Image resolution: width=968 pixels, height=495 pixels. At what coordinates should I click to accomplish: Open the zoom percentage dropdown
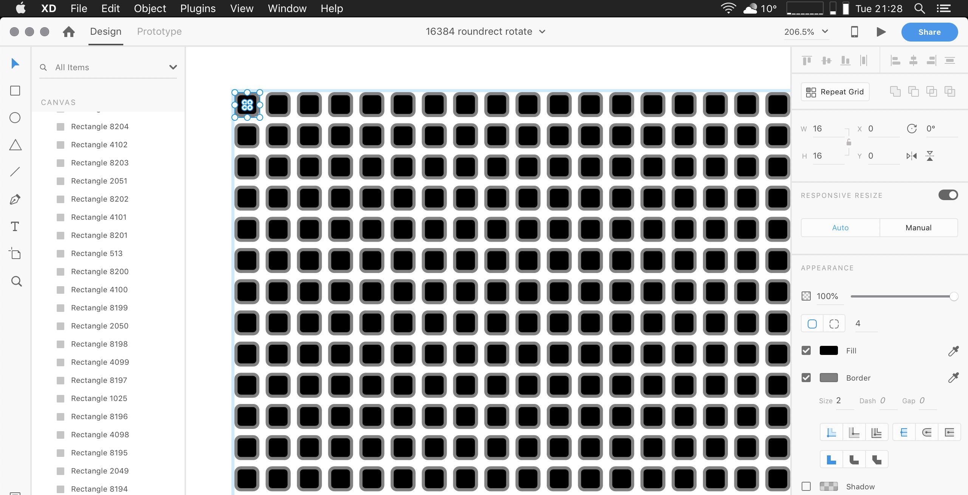coord(825,32)
